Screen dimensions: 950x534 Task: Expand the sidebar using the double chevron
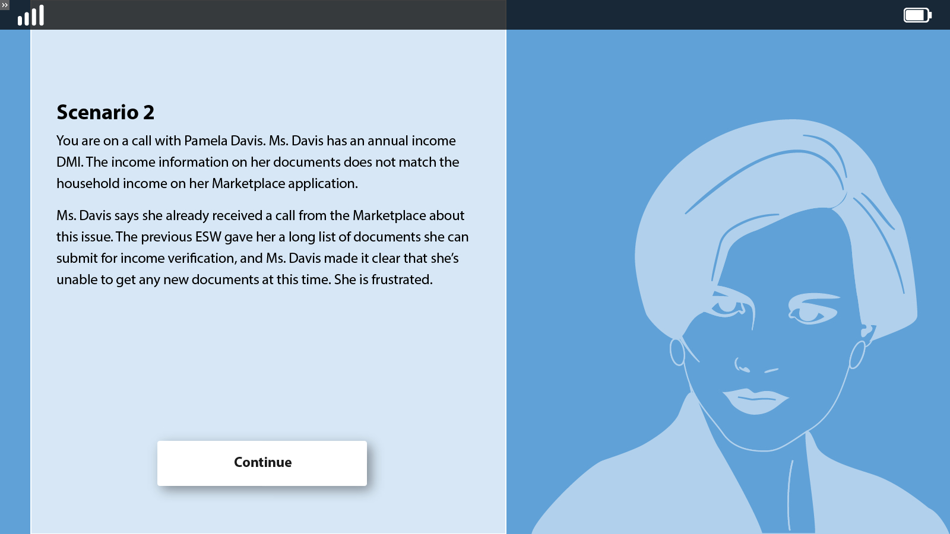point(6,5)
